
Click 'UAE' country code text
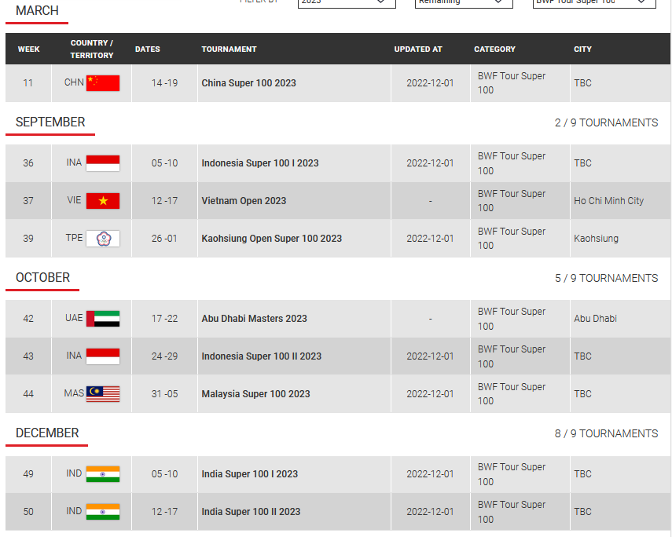pyautogui.click(x=74, y=318)
